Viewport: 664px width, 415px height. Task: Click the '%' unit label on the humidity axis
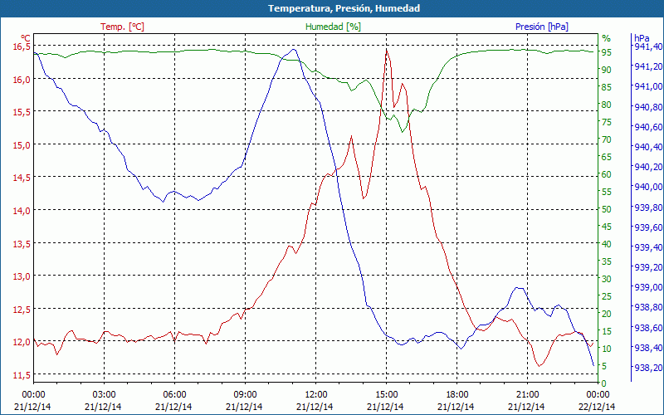[x=607, y=38]
